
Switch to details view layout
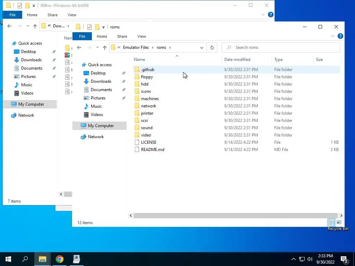331,222
